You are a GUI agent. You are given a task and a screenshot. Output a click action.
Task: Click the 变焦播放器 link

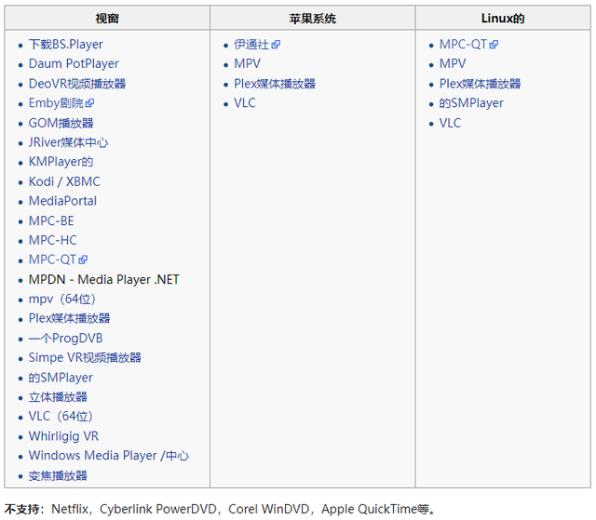coord(58,475)
